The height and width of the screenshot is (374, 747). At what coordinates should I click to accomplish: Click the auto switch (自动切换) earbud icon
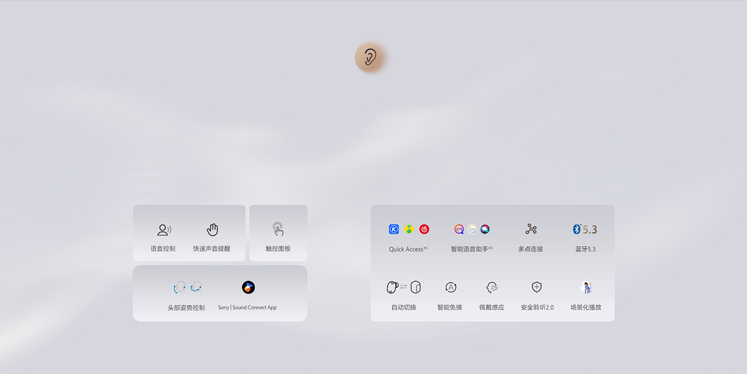click(x=404, y=287)
